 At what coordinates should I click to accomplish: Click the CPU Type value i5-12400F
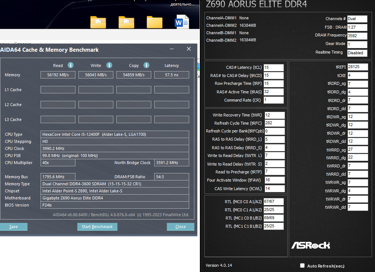coord(115,134)
